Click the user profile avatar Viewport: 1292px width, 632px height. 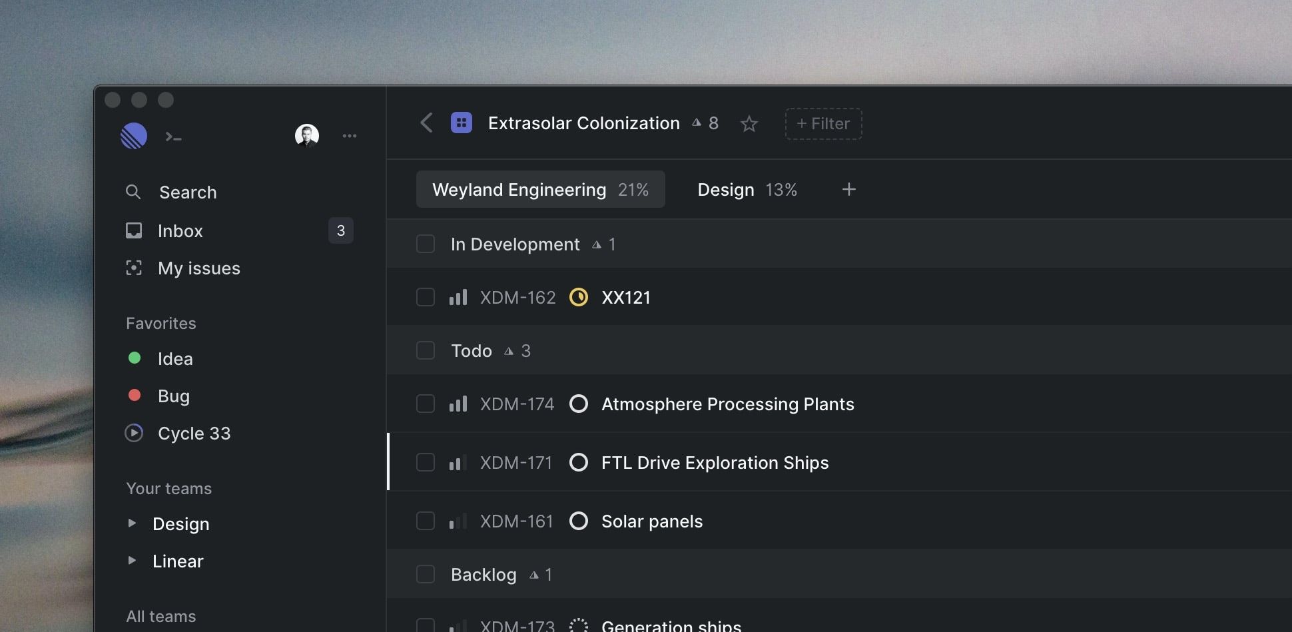click(306, 136)
